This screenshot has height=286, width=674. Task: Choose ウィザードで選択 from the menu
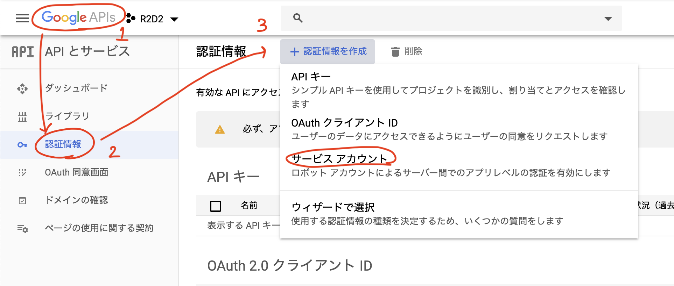point(459,214)
